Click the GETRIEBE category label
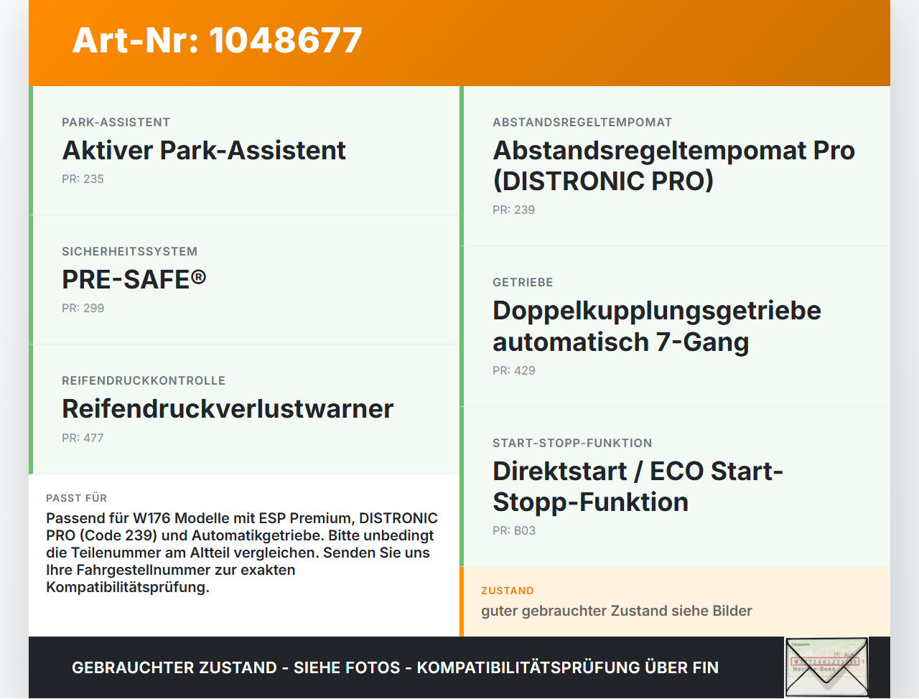919x699 pixels. click(x=523, y=282)
